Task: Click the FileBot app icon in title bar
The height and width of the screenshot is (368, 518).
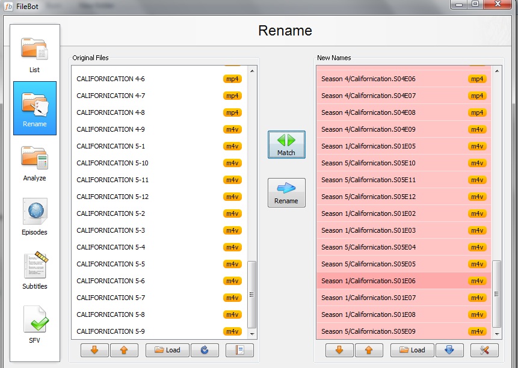Action: (x=8, y=6)
